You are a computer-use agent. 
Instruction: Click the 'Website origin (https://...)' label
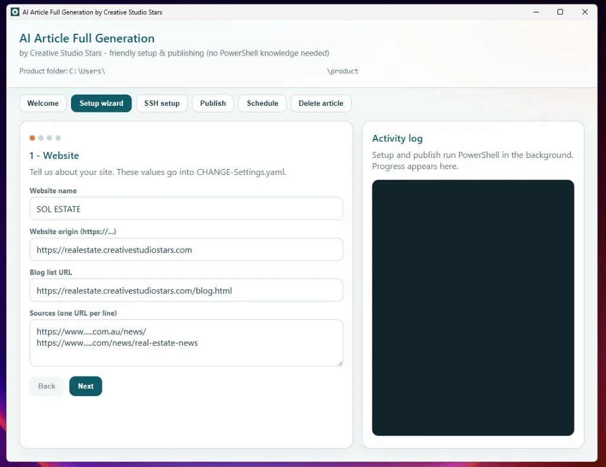pyautogui.click(x=73, y=232)
